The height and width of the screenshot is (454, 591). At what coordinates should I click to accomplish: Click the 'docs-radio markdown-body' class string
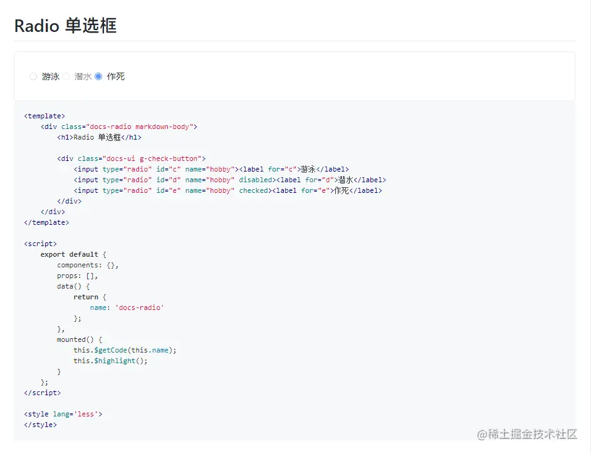[140, 126]
